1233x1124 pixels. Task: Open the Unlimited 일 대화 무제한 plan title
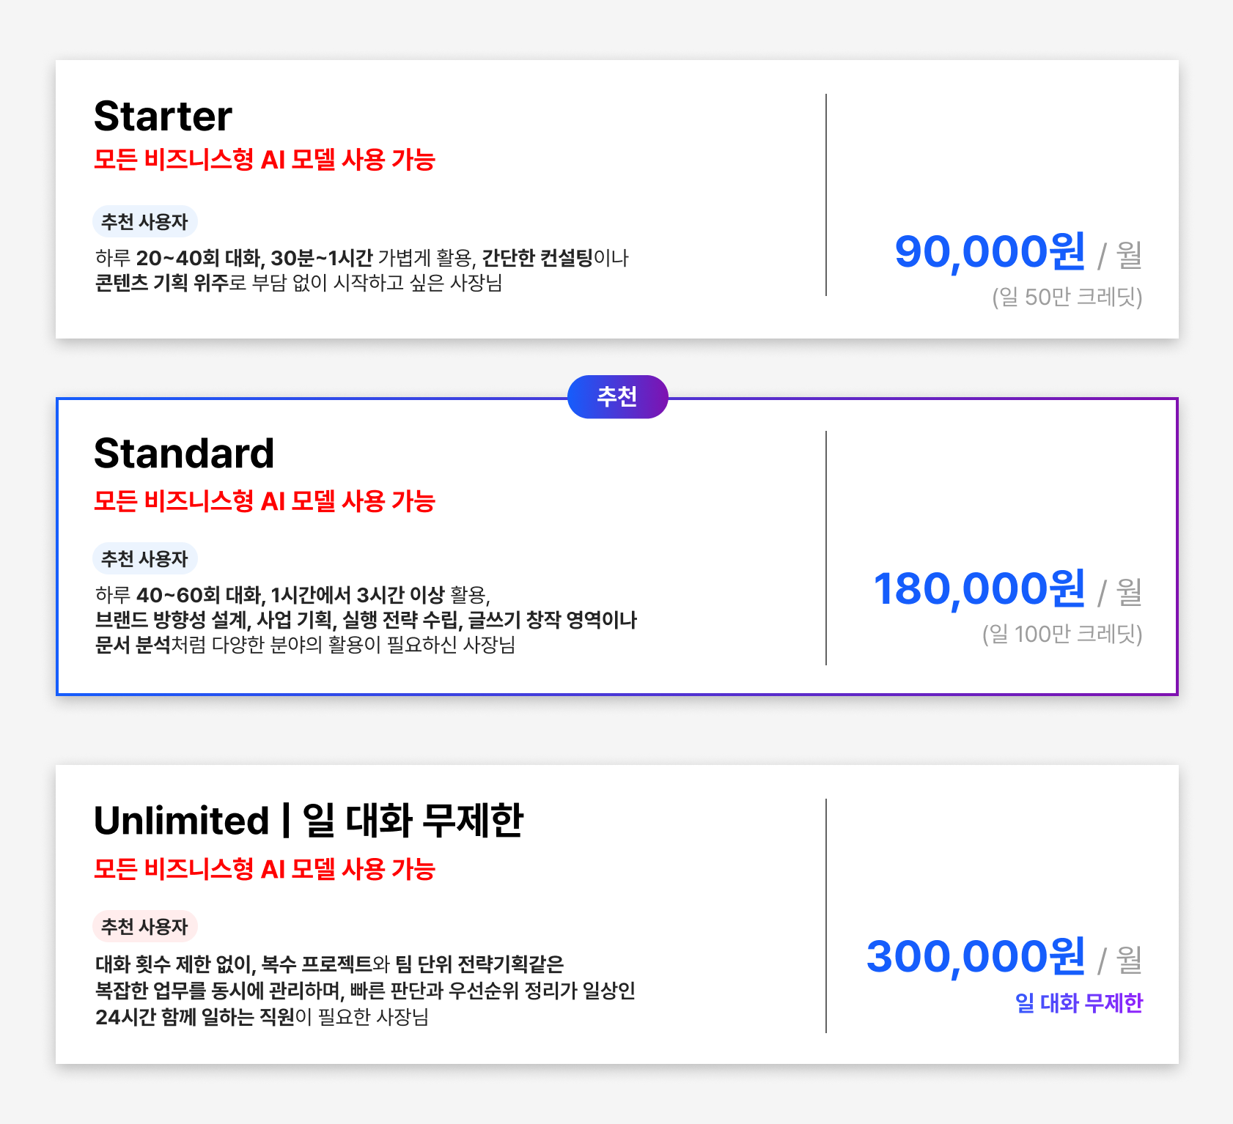tap(309, 820)
